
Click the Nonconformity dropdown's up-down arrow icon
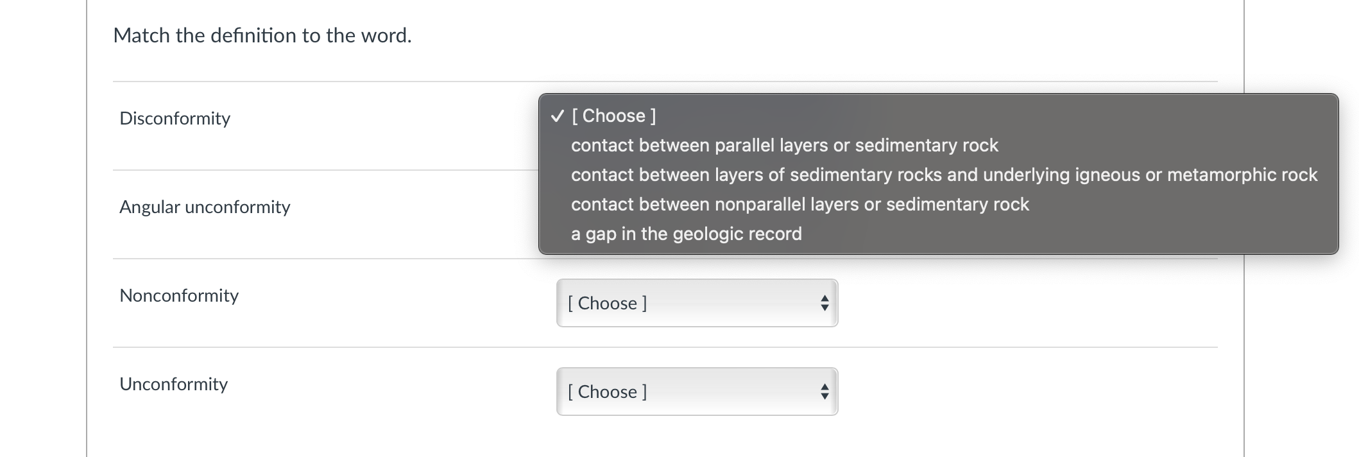pos(825,303)
